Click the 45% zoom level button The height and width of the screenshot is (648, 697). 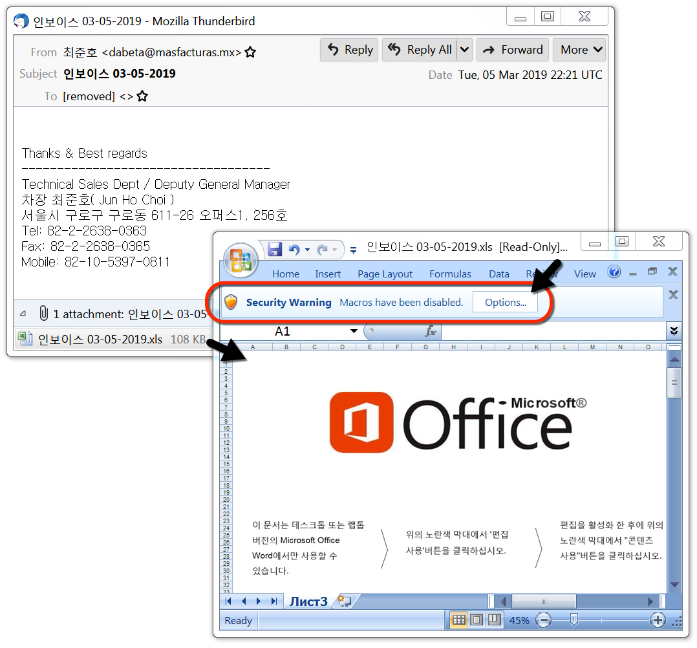[x=519, y=620]
